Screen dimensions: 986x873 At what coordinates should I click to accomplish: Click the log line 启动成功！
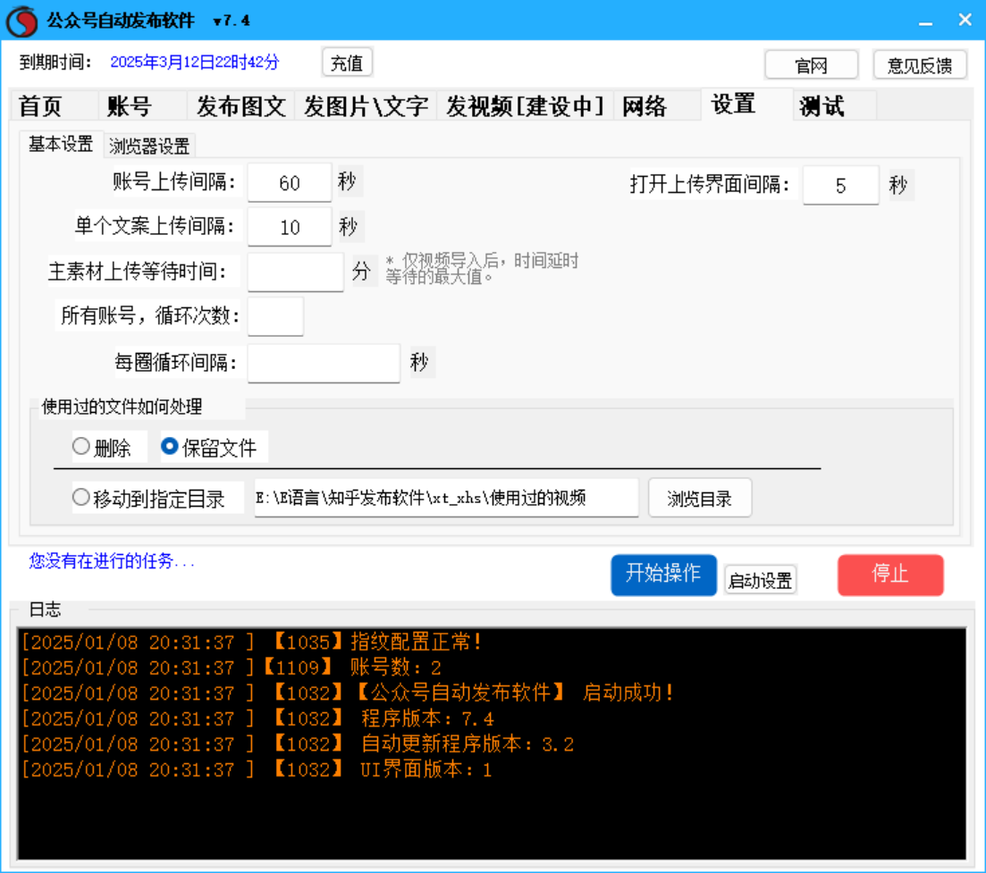click(x=349, y=693)
